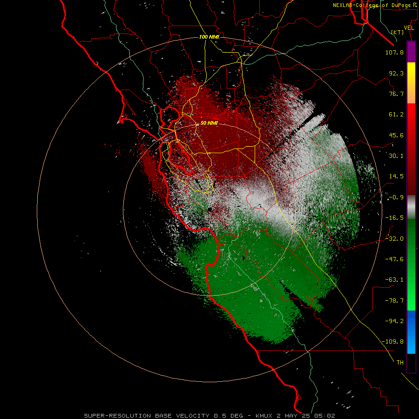The image size is (419, 419).
Task: Click the purple segment of the color bar
Action: (x=411, y=52)
